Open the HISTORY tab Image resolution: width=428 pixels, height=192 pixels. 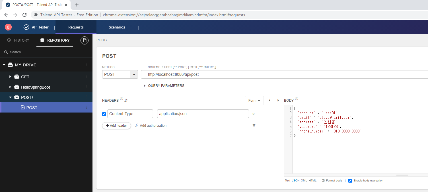pos(18,40)
